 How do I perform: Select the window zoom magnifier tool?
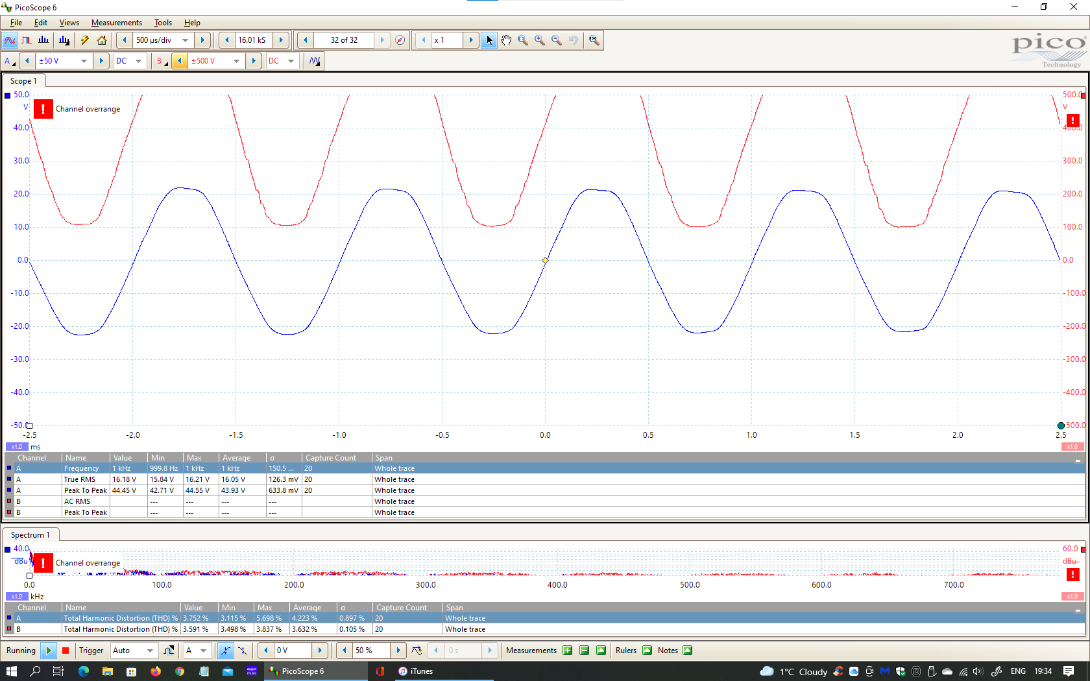pos(523,40)
